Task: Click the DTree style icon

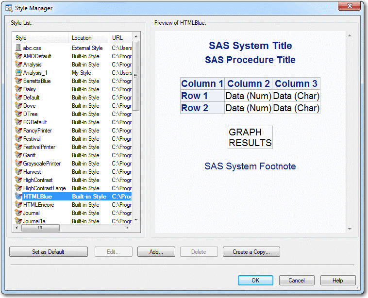Action: point(18,114)
